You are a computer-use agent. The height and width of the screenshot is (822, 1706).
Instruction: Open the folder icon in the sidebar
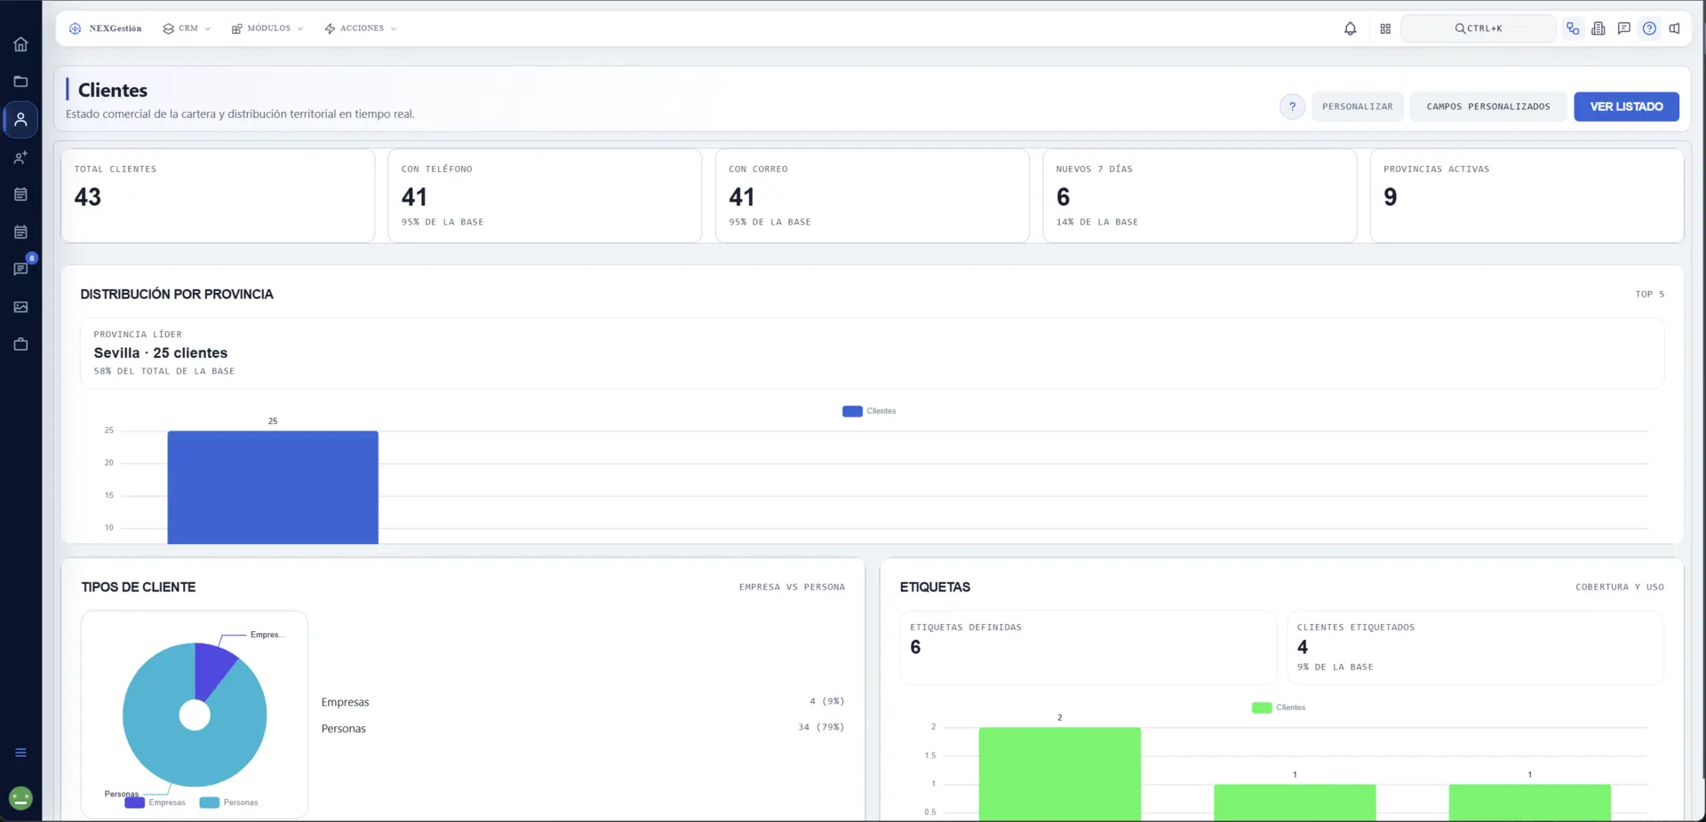(x=20, y=82)
